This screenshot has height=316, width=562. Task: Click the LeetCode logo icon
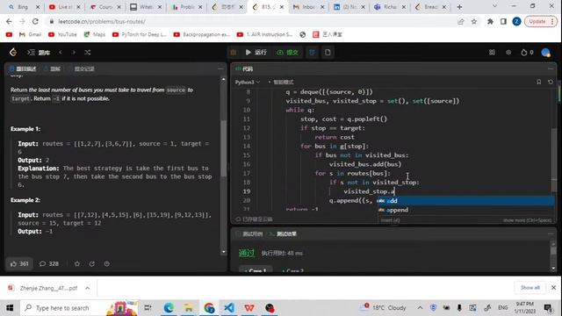(x=13, y=53)
